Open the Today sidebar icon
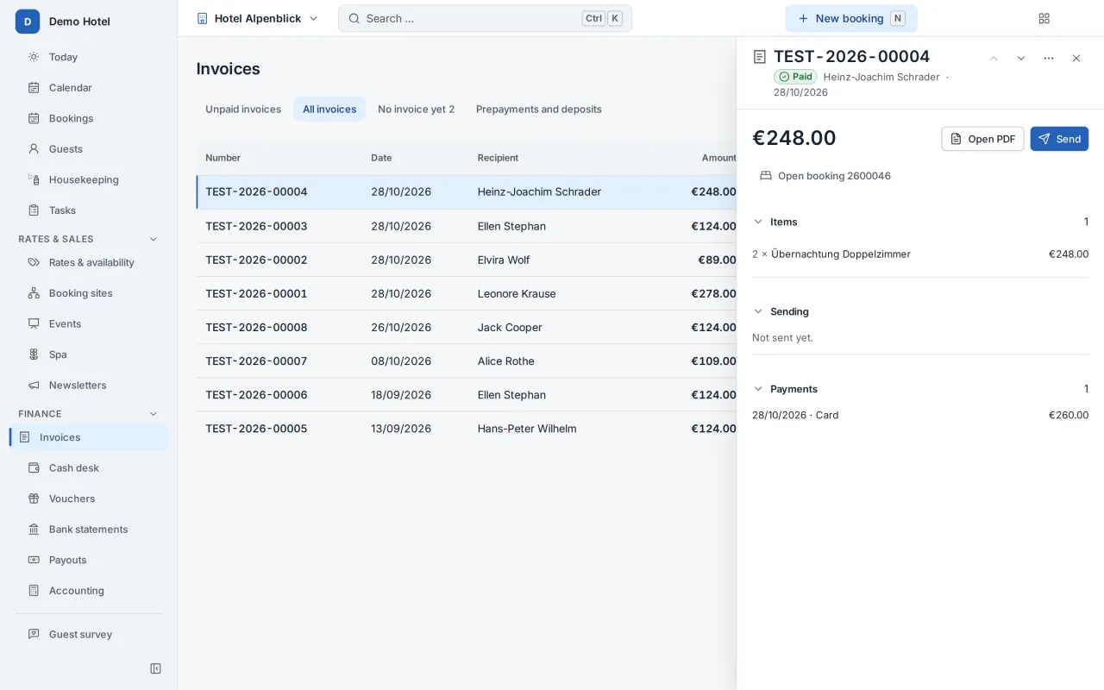The height and width of the screenshot is (690, 1104). pos(34,57)
